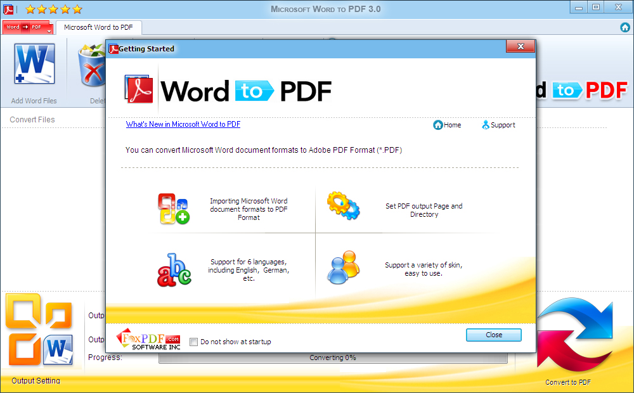Click the Add Word Files label

(34, 101)
